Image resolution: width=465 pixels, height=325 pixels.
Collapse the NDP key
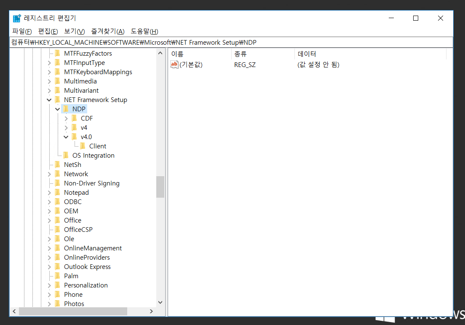pos(58,109)
